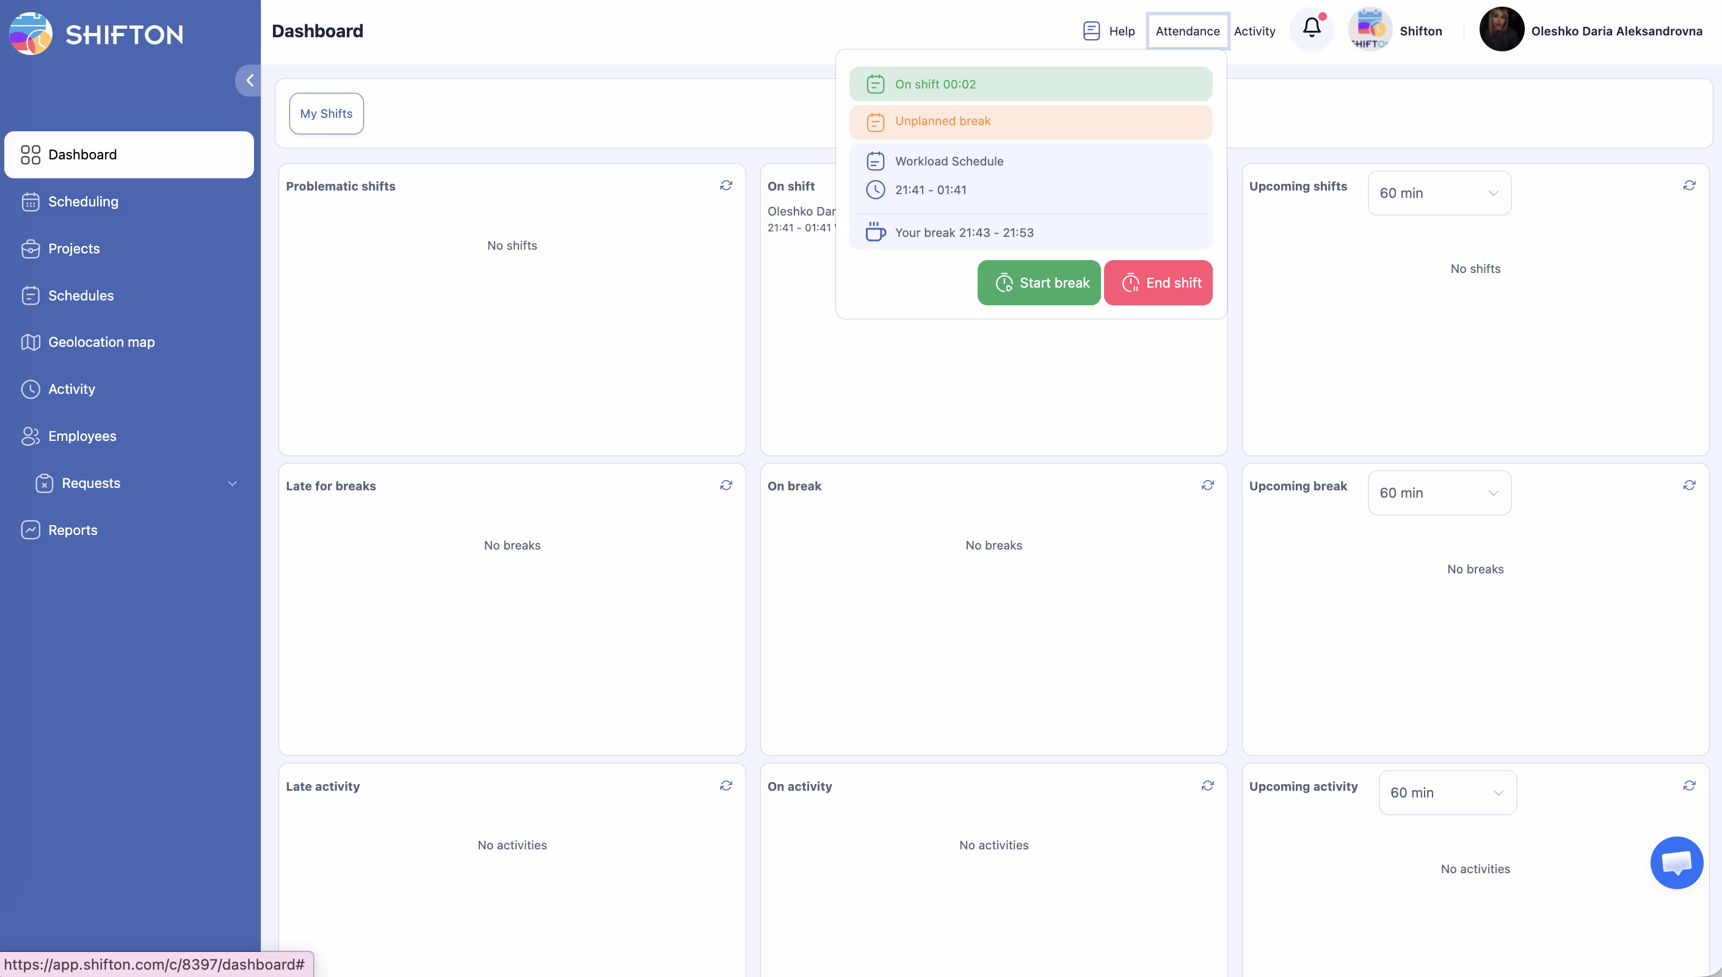This screenshot has height=977, width=1722.
Task: Open the Oleshko Daria user profile avatar
Action: pyautogui.click(x=1502, y=29)
